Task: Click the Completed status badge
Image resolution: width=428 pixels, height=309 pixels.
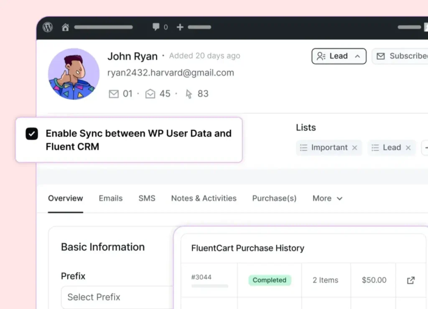Action: (x=270, y=280)
